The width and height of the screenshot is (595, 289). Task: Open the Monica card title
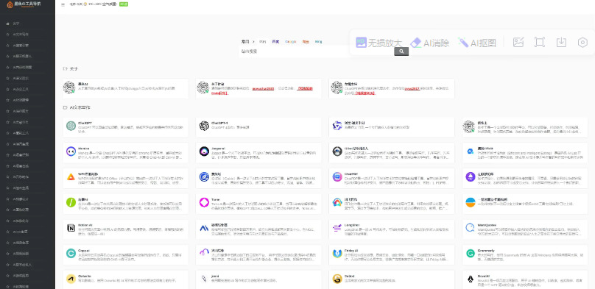[83, 149]
